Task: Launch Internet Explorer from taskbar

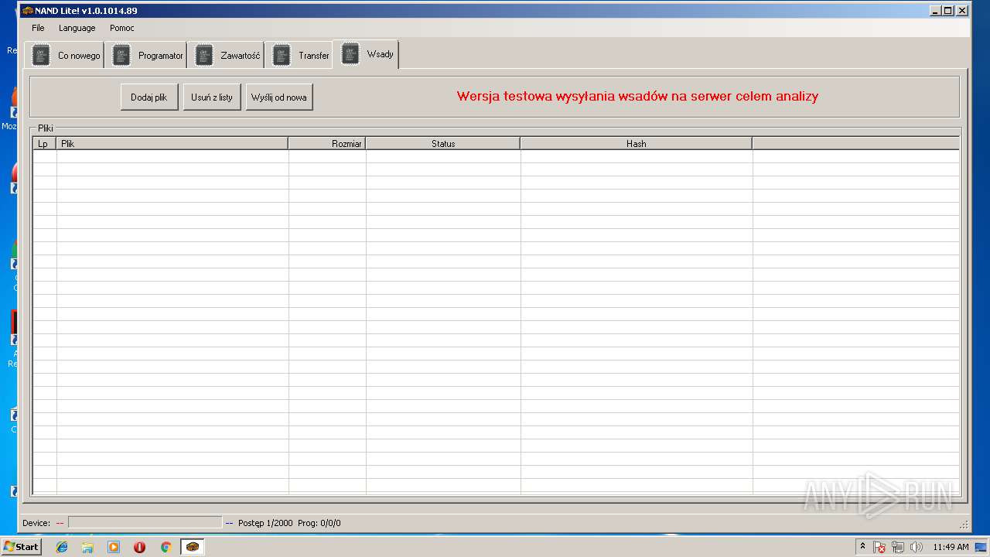Action: [x=62, y=547]
